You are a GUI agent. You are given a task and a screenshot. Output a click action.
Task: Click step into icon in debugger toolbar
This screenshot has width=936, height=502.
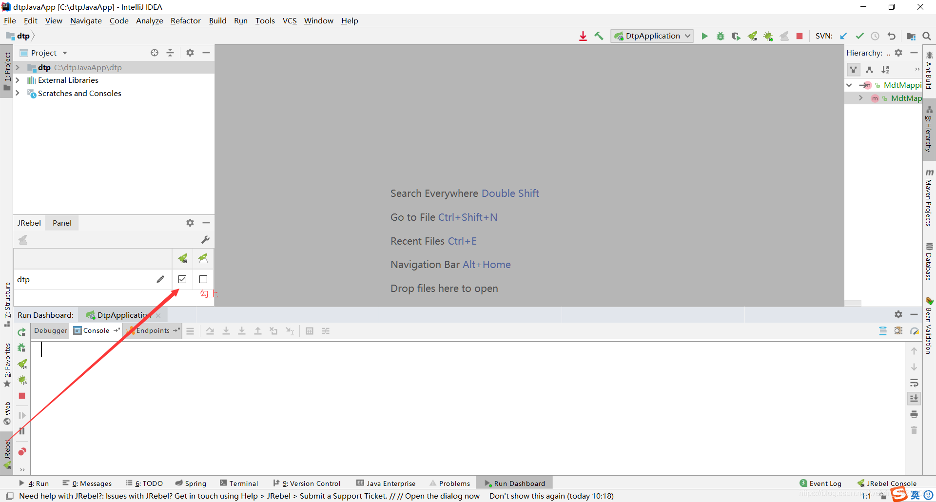point(226,331)
